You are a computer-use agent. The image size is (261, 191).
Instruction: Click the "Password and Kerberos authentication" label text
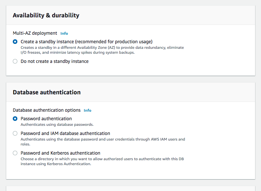tap(60, 153)
